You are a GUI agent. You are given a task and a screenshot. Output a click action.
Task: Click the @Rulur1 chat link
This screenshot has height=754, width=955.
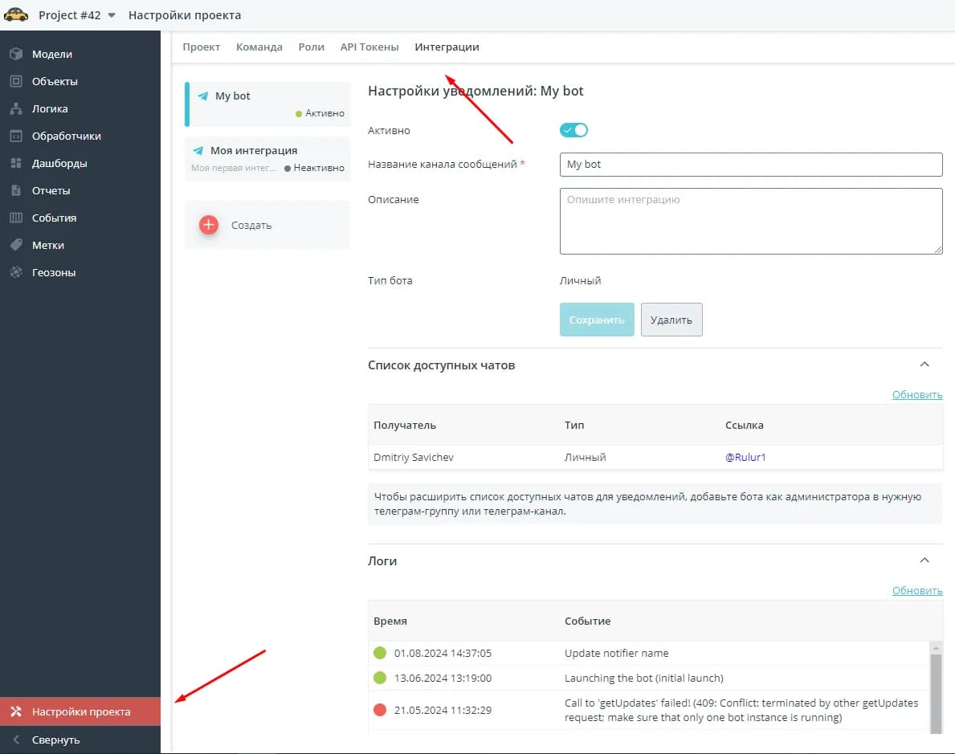pyautogui.click(x=746, y=458)
